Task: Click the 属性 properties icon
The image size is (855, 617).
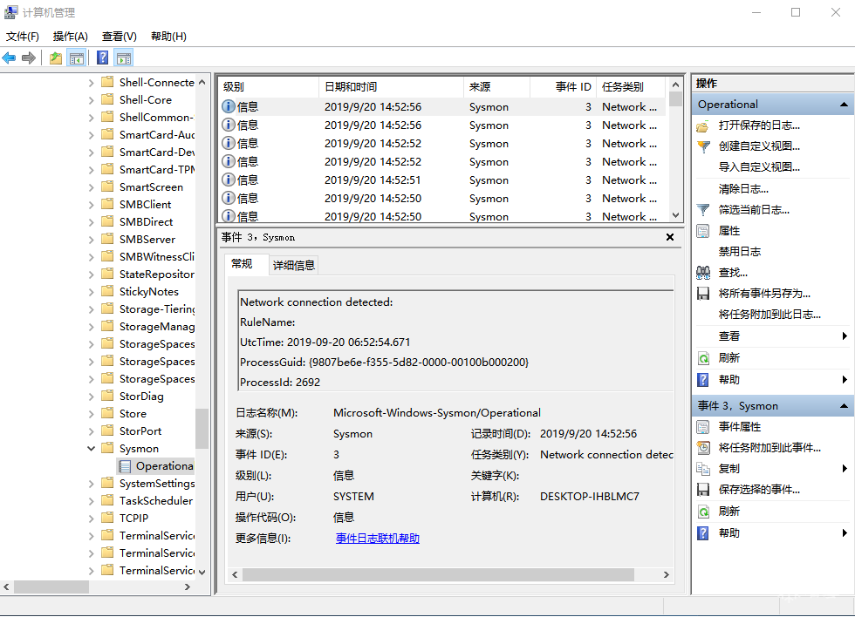Action: [703, 231]
